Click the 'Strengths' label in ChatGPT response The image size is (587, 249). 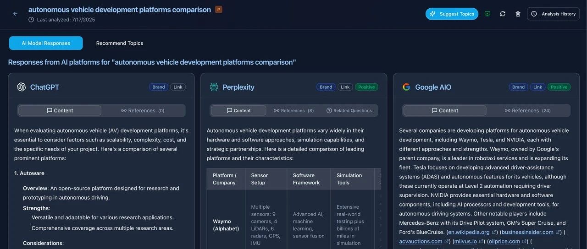pos(36,208)
